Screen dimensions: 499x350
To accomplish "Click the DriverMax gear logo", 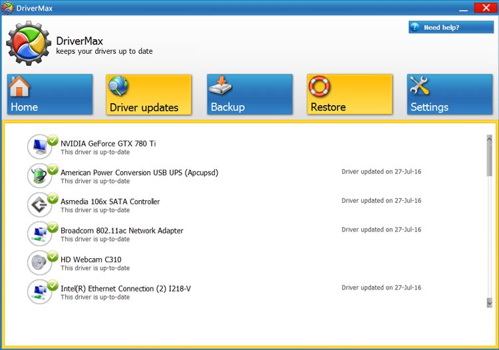I will coord(29,43).
